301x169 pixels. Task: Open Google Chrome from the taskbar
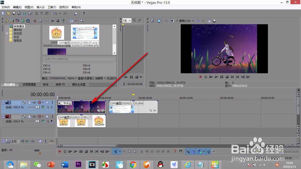point(133,164)
